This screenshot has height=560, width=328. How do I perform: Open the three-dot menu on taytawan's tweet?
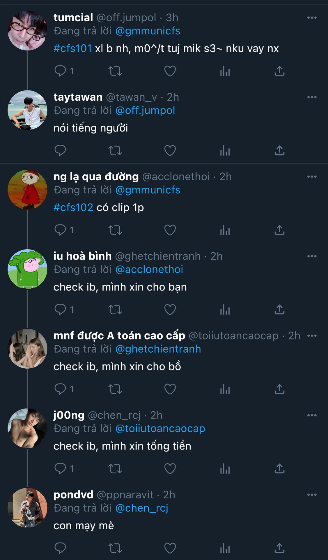tap(312, 97)
